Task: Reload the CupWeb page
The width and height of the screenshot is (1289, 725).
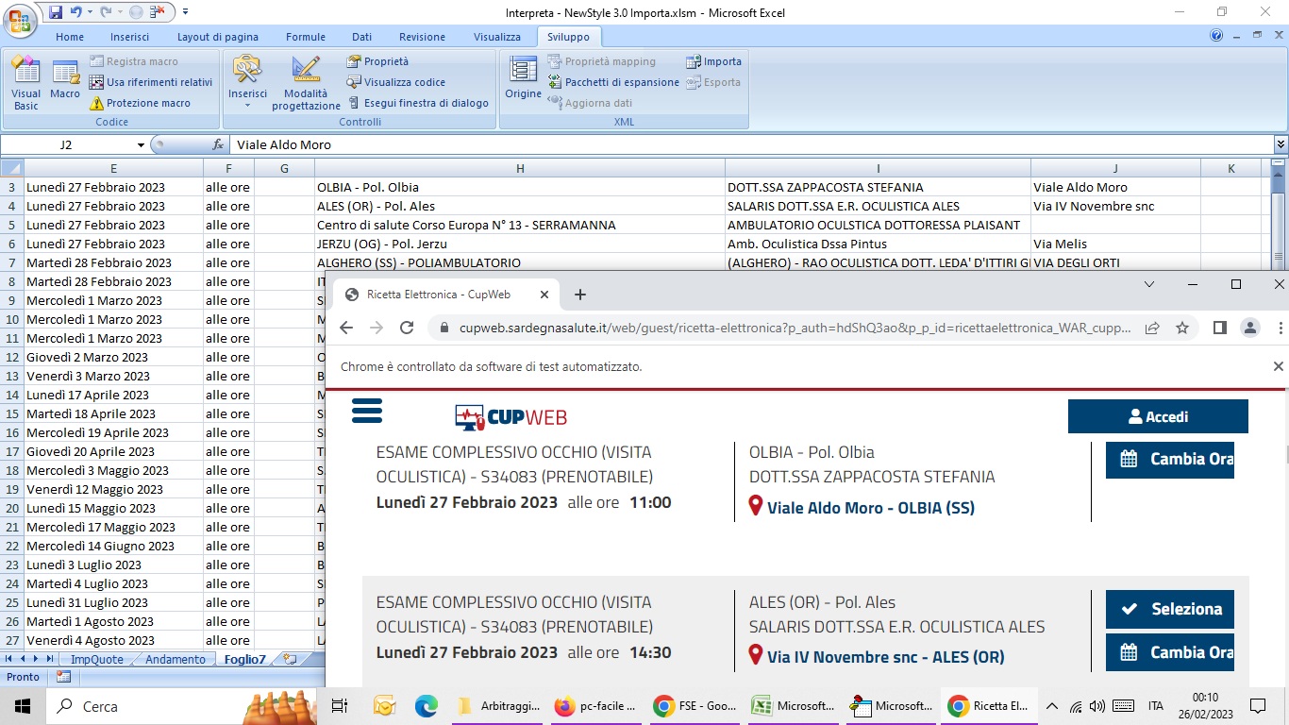Action: (407, 328)
